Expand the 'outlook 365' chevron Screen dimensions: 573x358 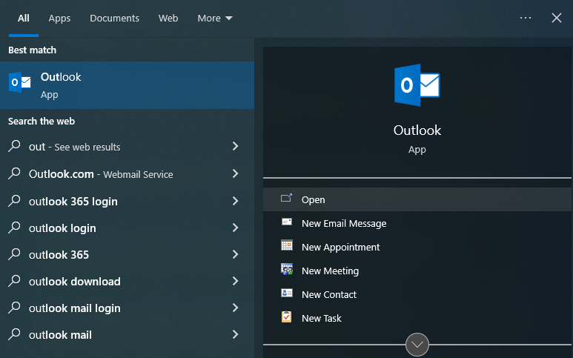235,254
